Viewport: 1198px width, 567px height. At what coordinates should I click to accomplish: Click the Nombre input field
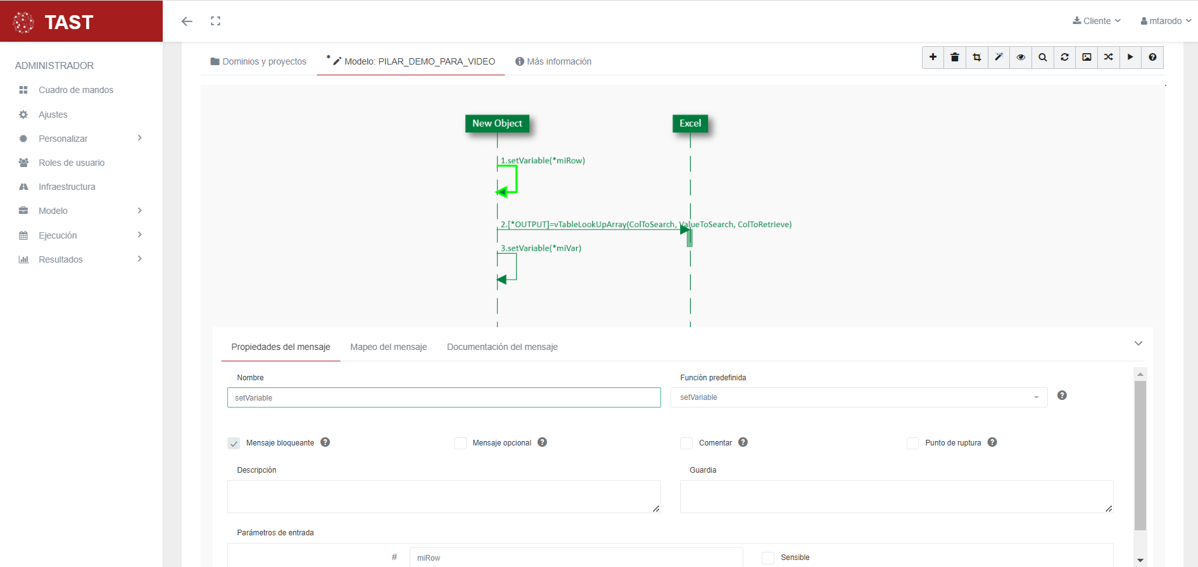443,397
